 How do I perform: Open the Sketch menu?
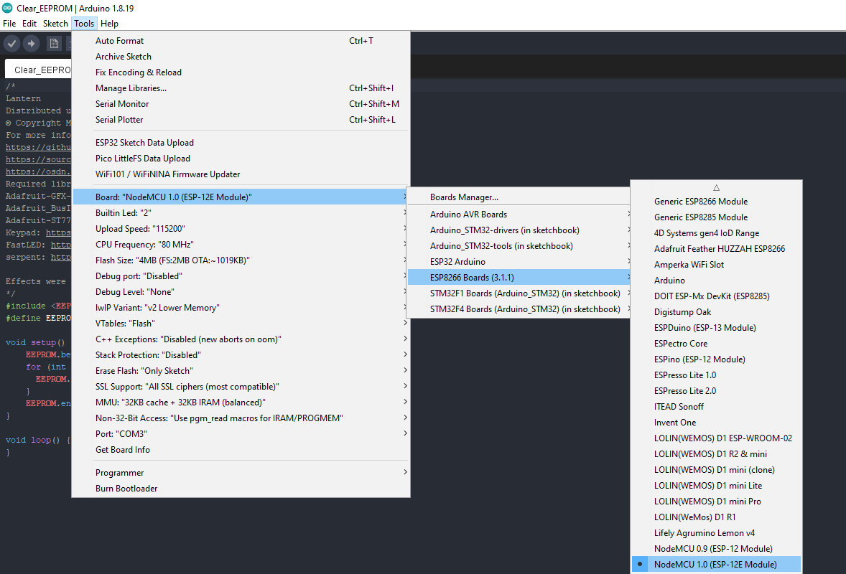coord(55,24)
